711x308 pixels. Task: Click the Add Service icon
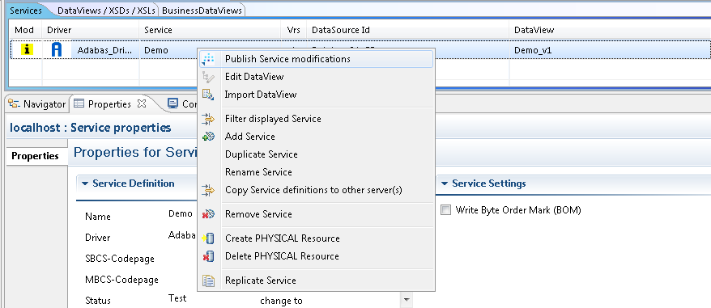click(x=208, y=137)
